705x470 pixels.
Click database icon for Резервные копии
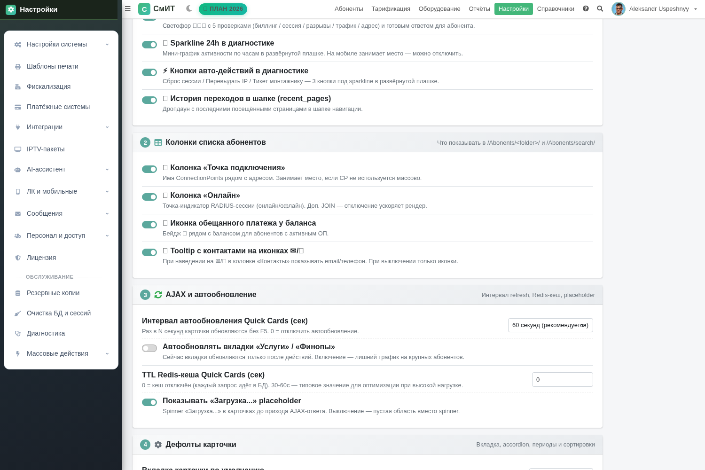click(x=18, y=293)
